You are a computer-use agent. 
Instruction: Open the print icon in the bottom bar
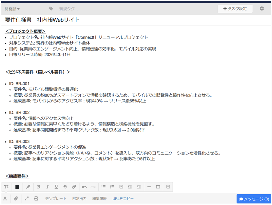point(36,198)
